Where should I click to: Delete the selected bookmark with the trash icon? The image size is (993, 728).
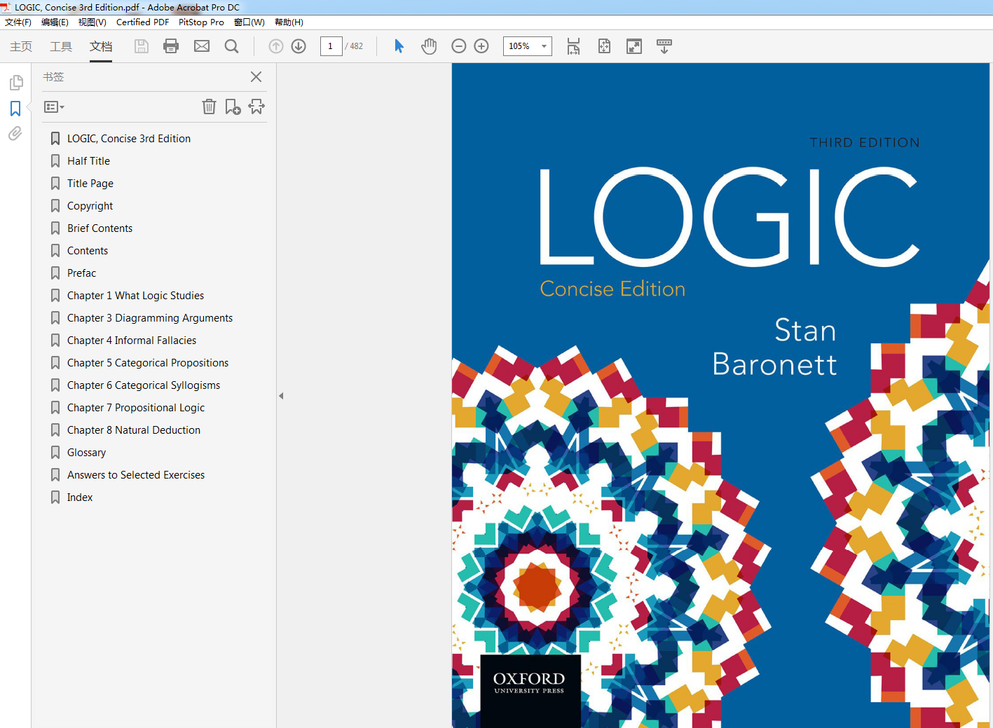click(x=209, y=107)
